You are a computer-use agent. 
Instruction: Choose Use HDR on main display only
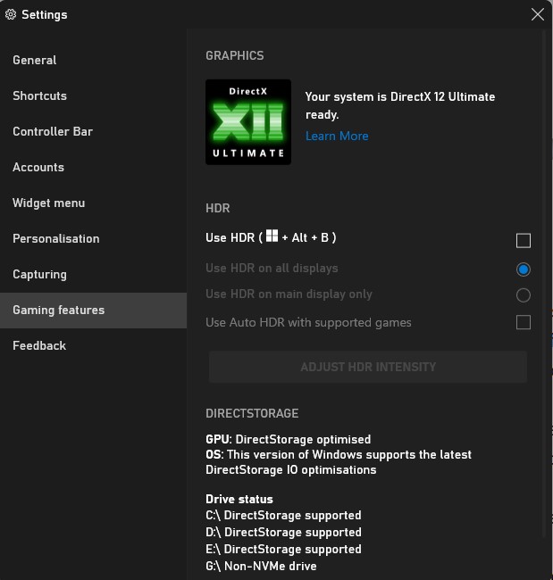[x=523, y=295]
